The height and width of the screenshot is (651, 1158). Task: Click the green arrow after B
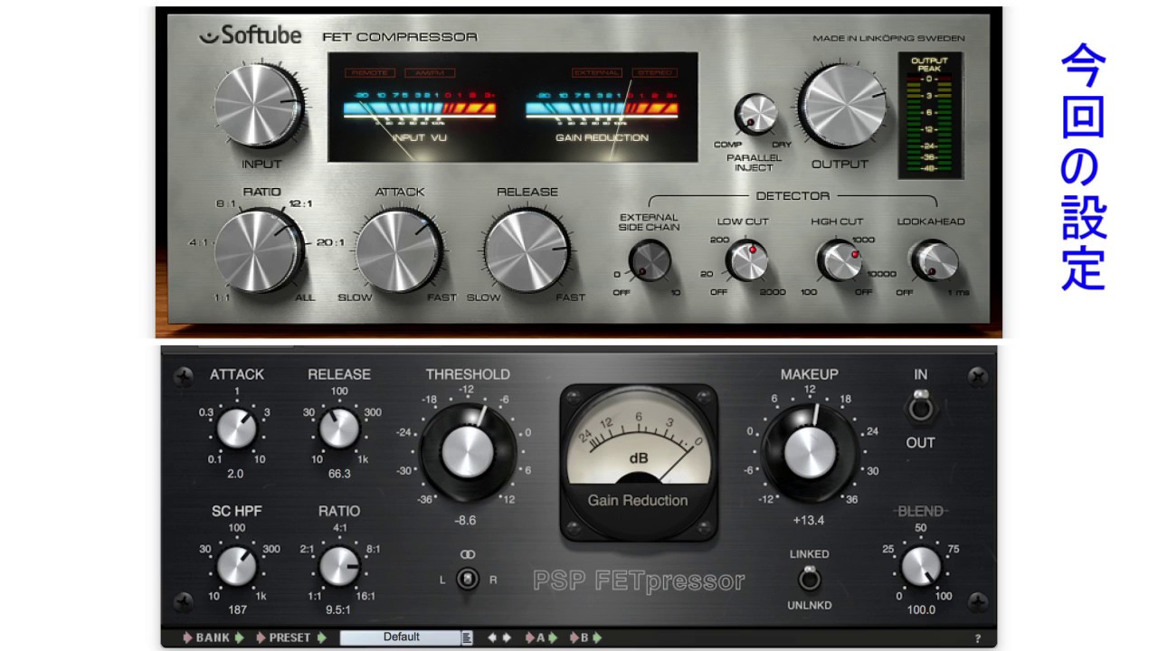coord(597,637)
